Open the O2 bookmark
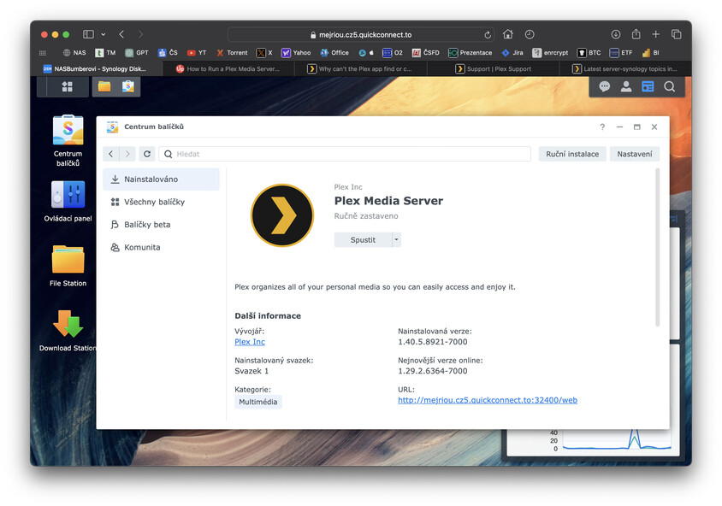The image size is (722, 506). [393, 53]
